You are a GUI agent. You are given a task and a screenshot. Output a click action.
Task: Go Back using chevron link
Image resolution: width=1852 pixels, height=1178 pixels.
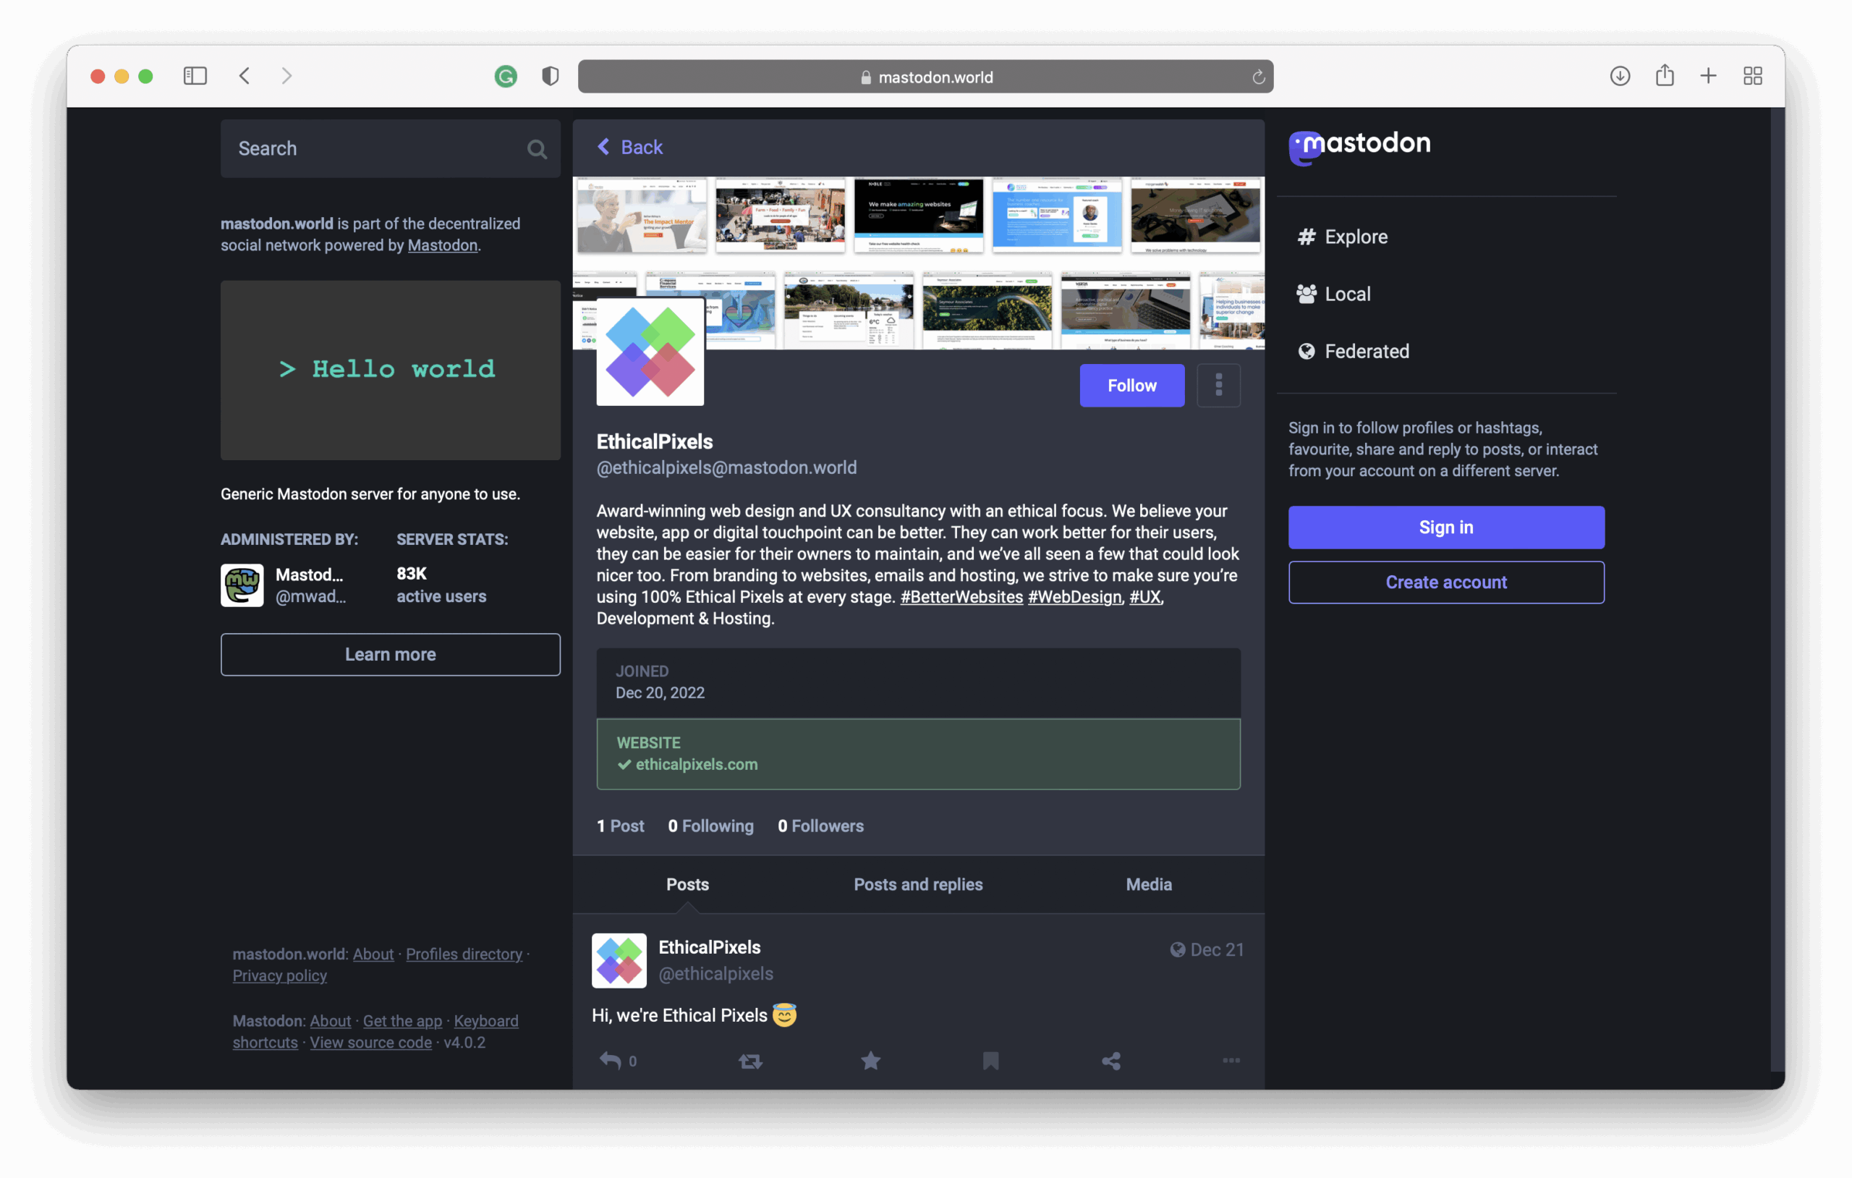(630, 147)
